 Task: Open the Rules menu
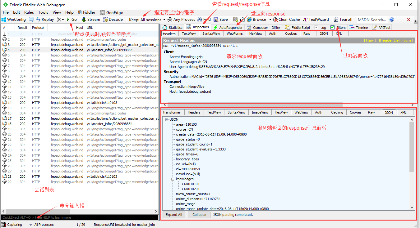[x=29, y=12]
